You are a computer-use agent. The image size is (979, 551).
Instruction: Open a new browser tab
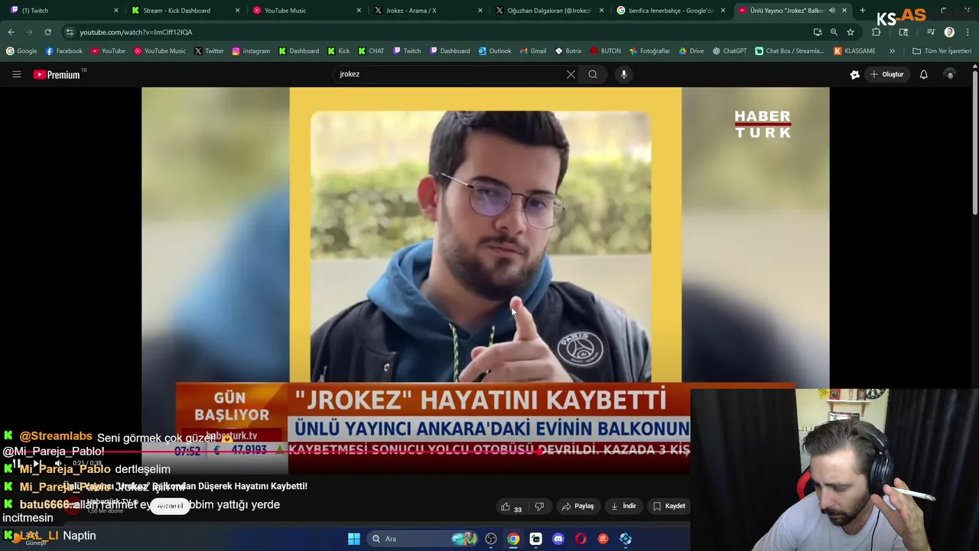[862, 11]
